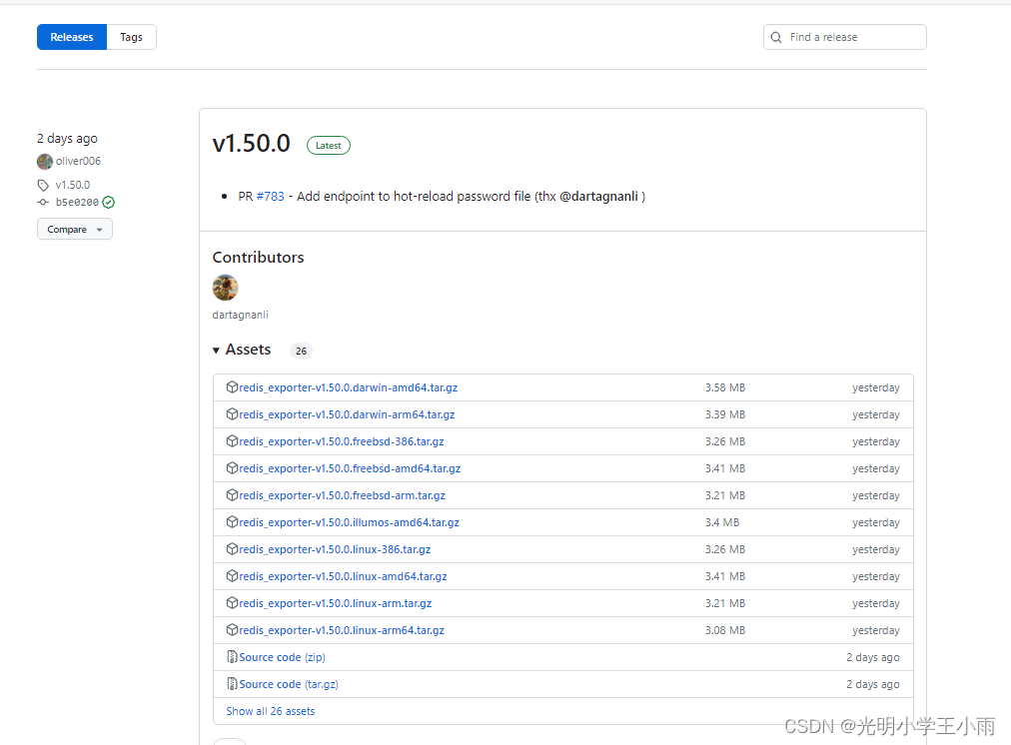The width and height of the screenshot is (1011, 745).
Task: Click the Find a release search field
Action: [844, 37]
